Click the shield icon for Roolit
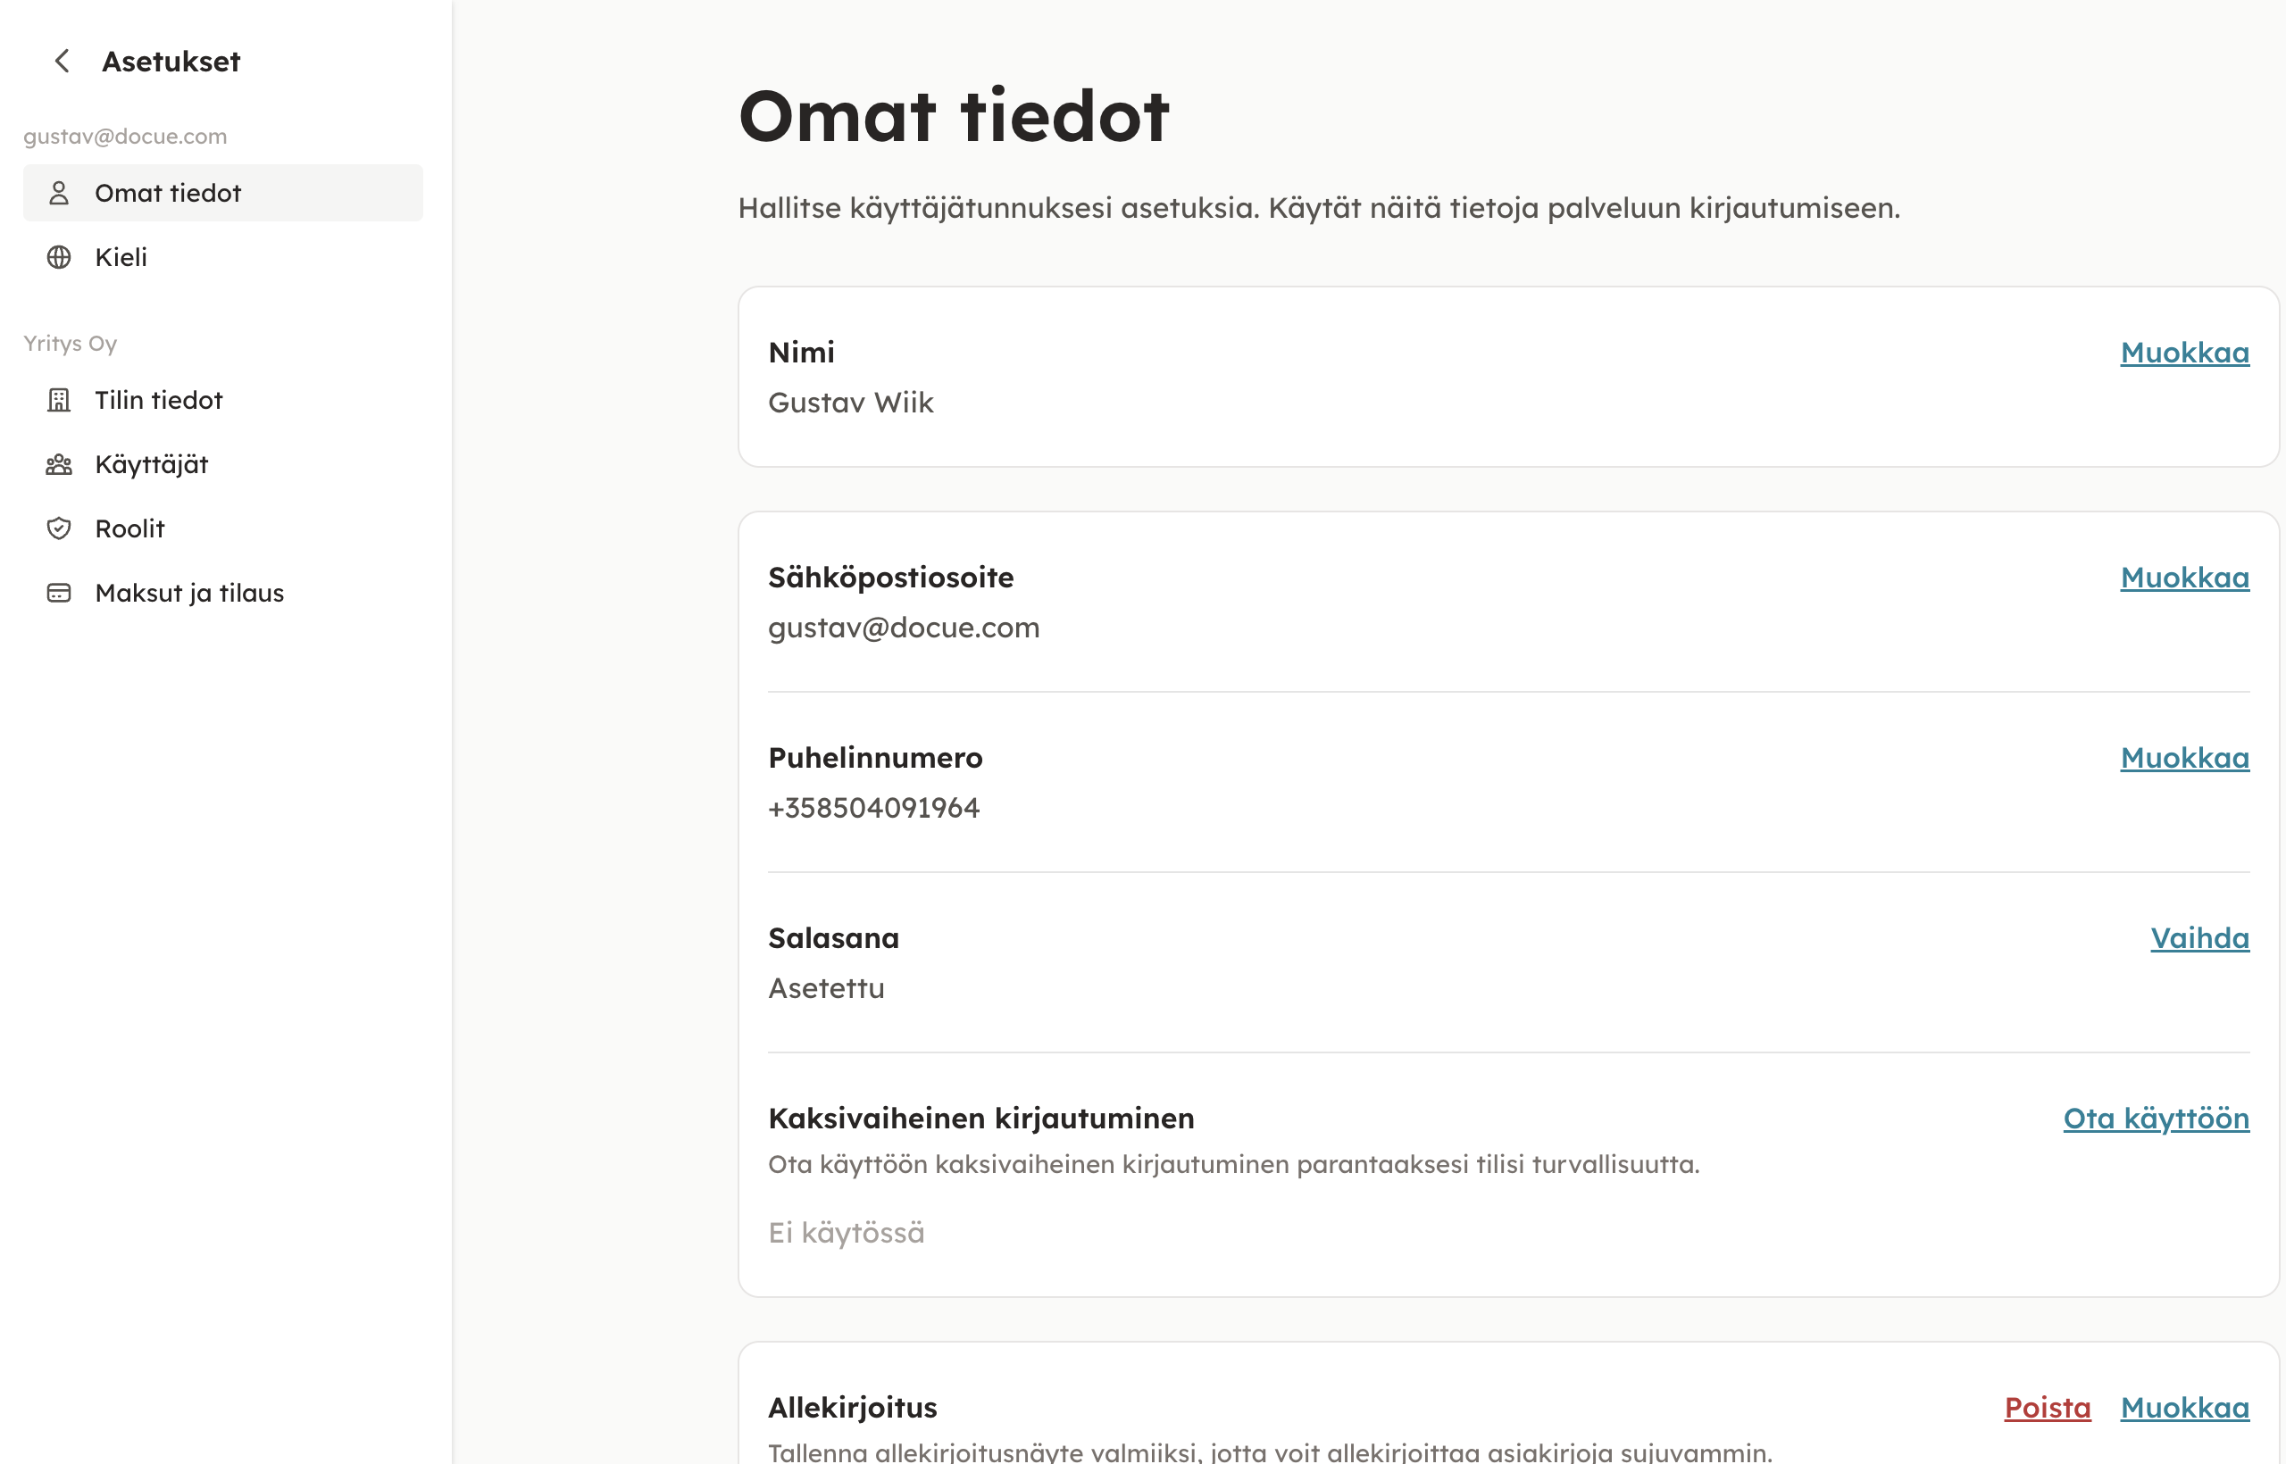 pos(59,528)
